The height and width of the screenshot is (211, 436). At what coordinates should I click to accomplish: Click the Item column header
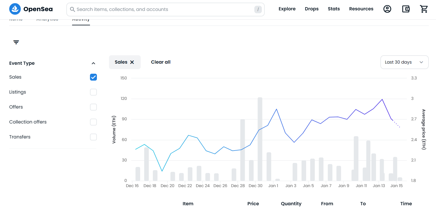click(188, 204)
